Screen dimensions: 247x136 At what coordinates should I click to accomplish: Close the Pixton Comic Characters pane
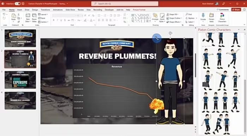pyautogui.click(x=245, y=30)
